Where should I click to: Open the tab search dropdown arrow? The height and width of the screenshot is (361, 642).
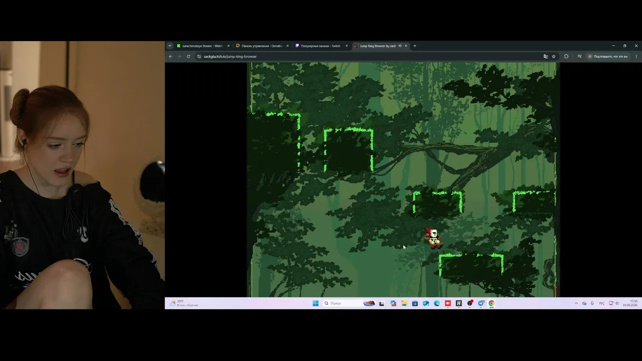pyautogui.click(x=170, y=46)
